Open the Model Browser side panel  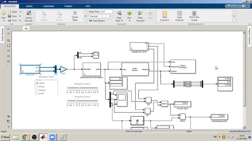(x=2, y=34)
